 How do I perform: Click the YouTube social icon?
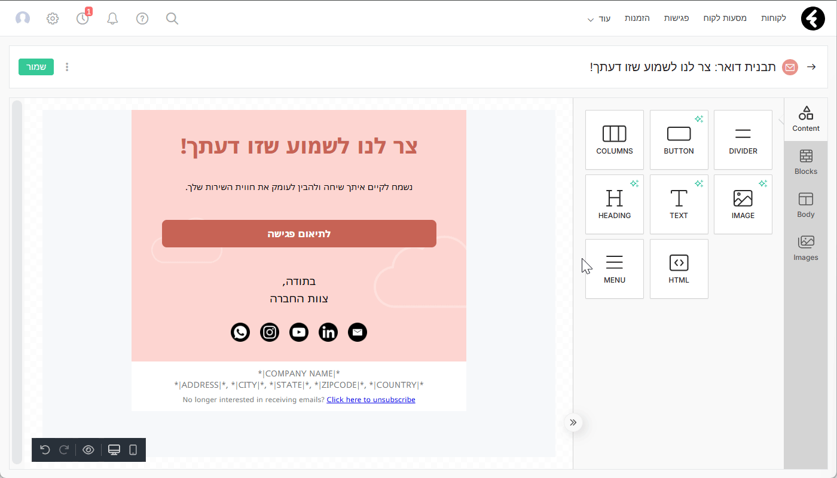(x=299, y=332)
